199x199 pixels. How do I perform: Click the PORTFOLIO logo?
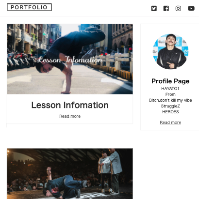click(x=29, y=7)
